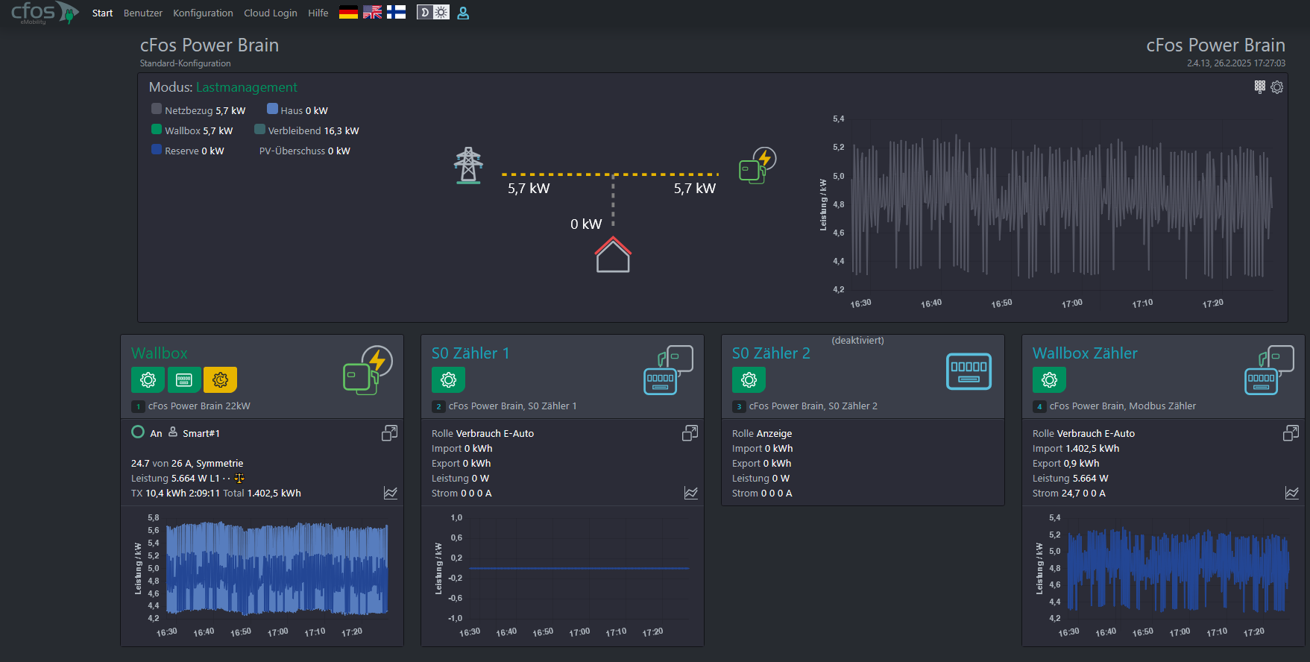
Task: Open load management settings gear top right
Action: [x=1277, y=87]
